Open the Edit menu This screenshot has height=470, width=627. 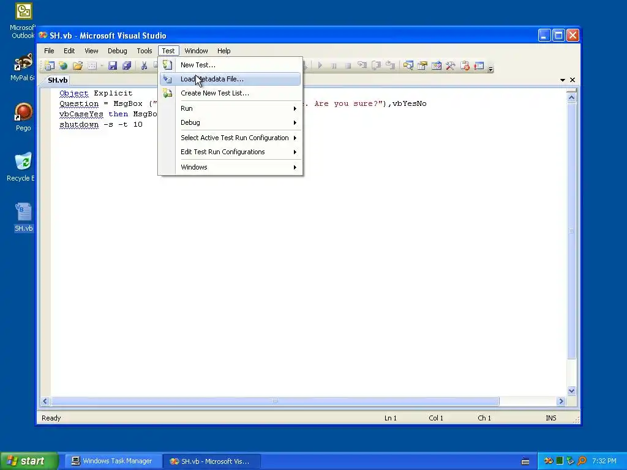click(69, 51)
